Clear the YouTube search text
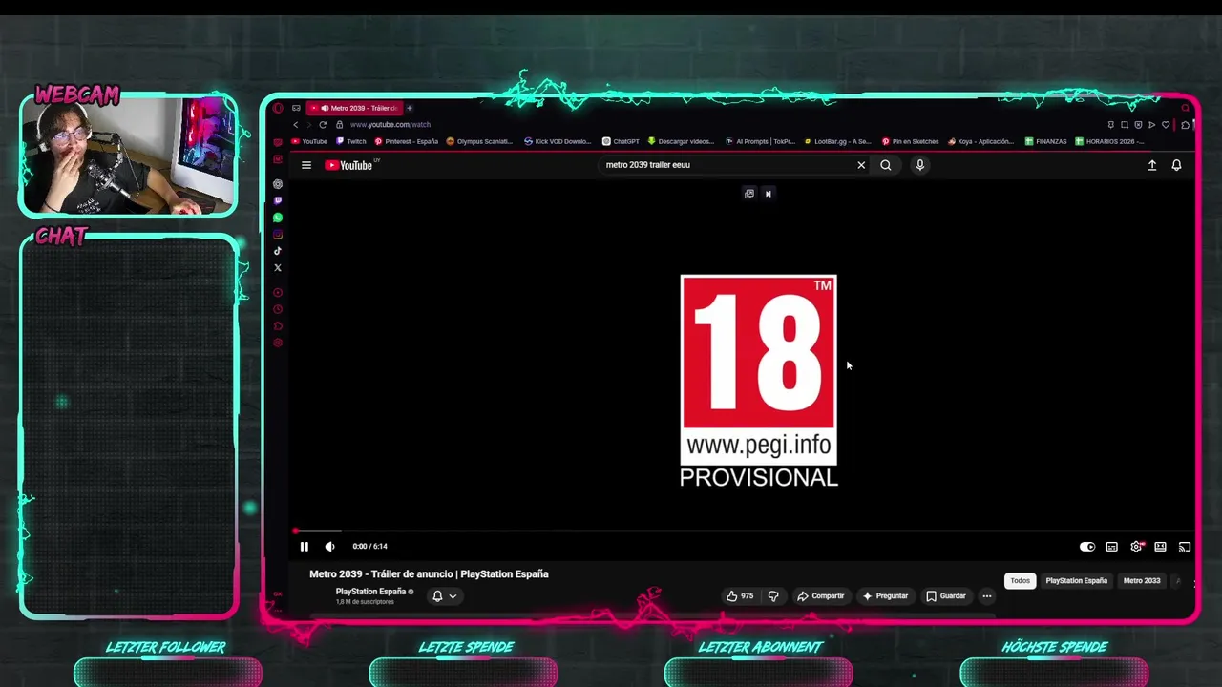This screenshot has width=1222, height=687. (861, 165)
